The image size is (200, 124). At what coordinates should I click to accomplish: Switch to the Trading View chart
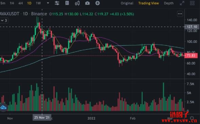point(148,3)
